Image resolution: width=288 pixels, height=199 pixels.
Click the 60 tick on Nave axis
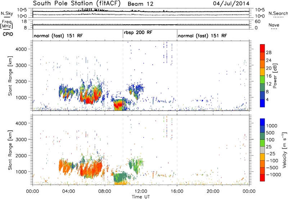coord(258,22)
